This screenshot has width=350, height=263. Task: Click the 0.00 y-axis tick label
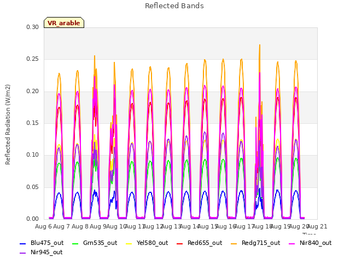(33, 219)
